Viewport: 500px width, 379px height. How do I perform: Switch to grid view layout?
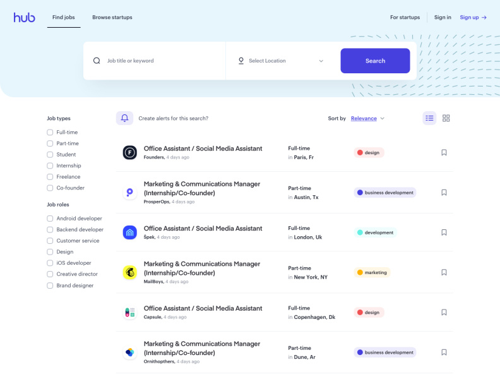(x=446, y=118)
